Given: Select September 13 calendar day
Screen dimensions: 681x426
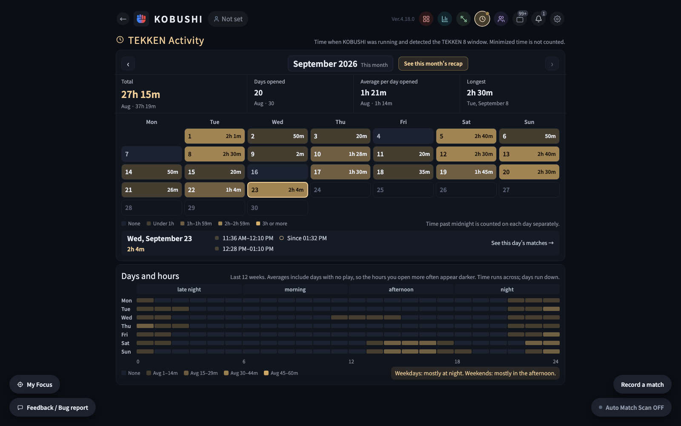Looking at the screenshot, I should [529, 154].
